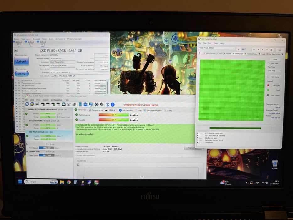
Task: Open the Мова(Language) menu in CrystalDiskInfo
Action: click(74, 39)
